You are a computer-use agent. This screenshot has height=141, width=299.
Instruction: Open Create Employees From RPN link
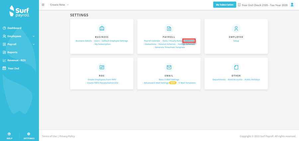click(x=102, y=79)
